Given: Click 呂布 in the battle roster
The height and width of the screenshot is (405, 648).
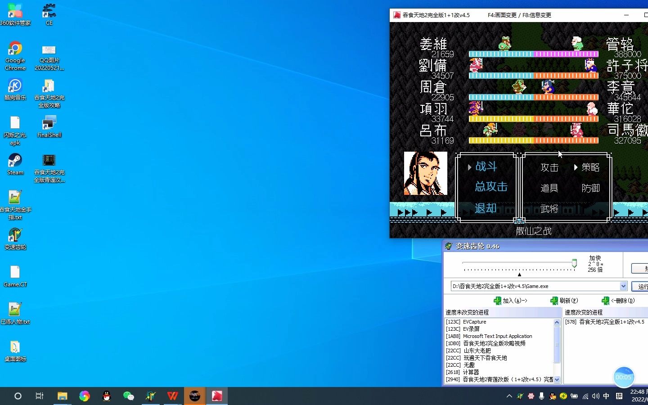Looking at the screenshot, I should tap(433, 130).
